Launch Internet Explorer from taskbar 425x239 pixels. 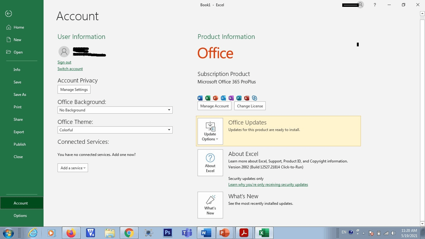(33, 233)
